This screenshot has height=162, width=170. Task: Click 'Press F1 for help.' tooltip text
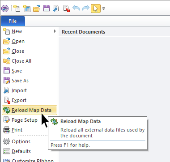(x=70, y=145)
